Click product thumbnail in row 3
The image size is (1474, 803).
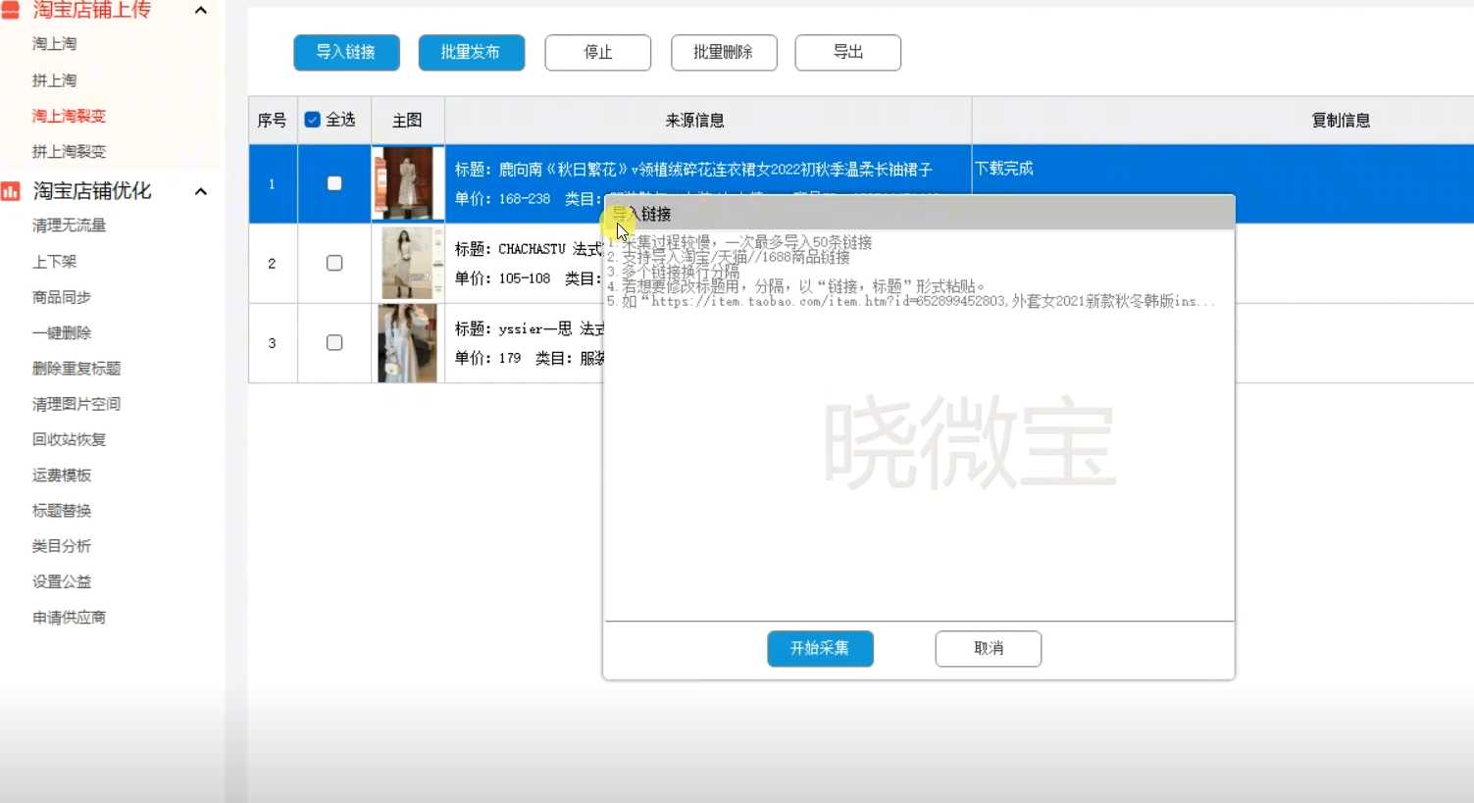[408, 343]
